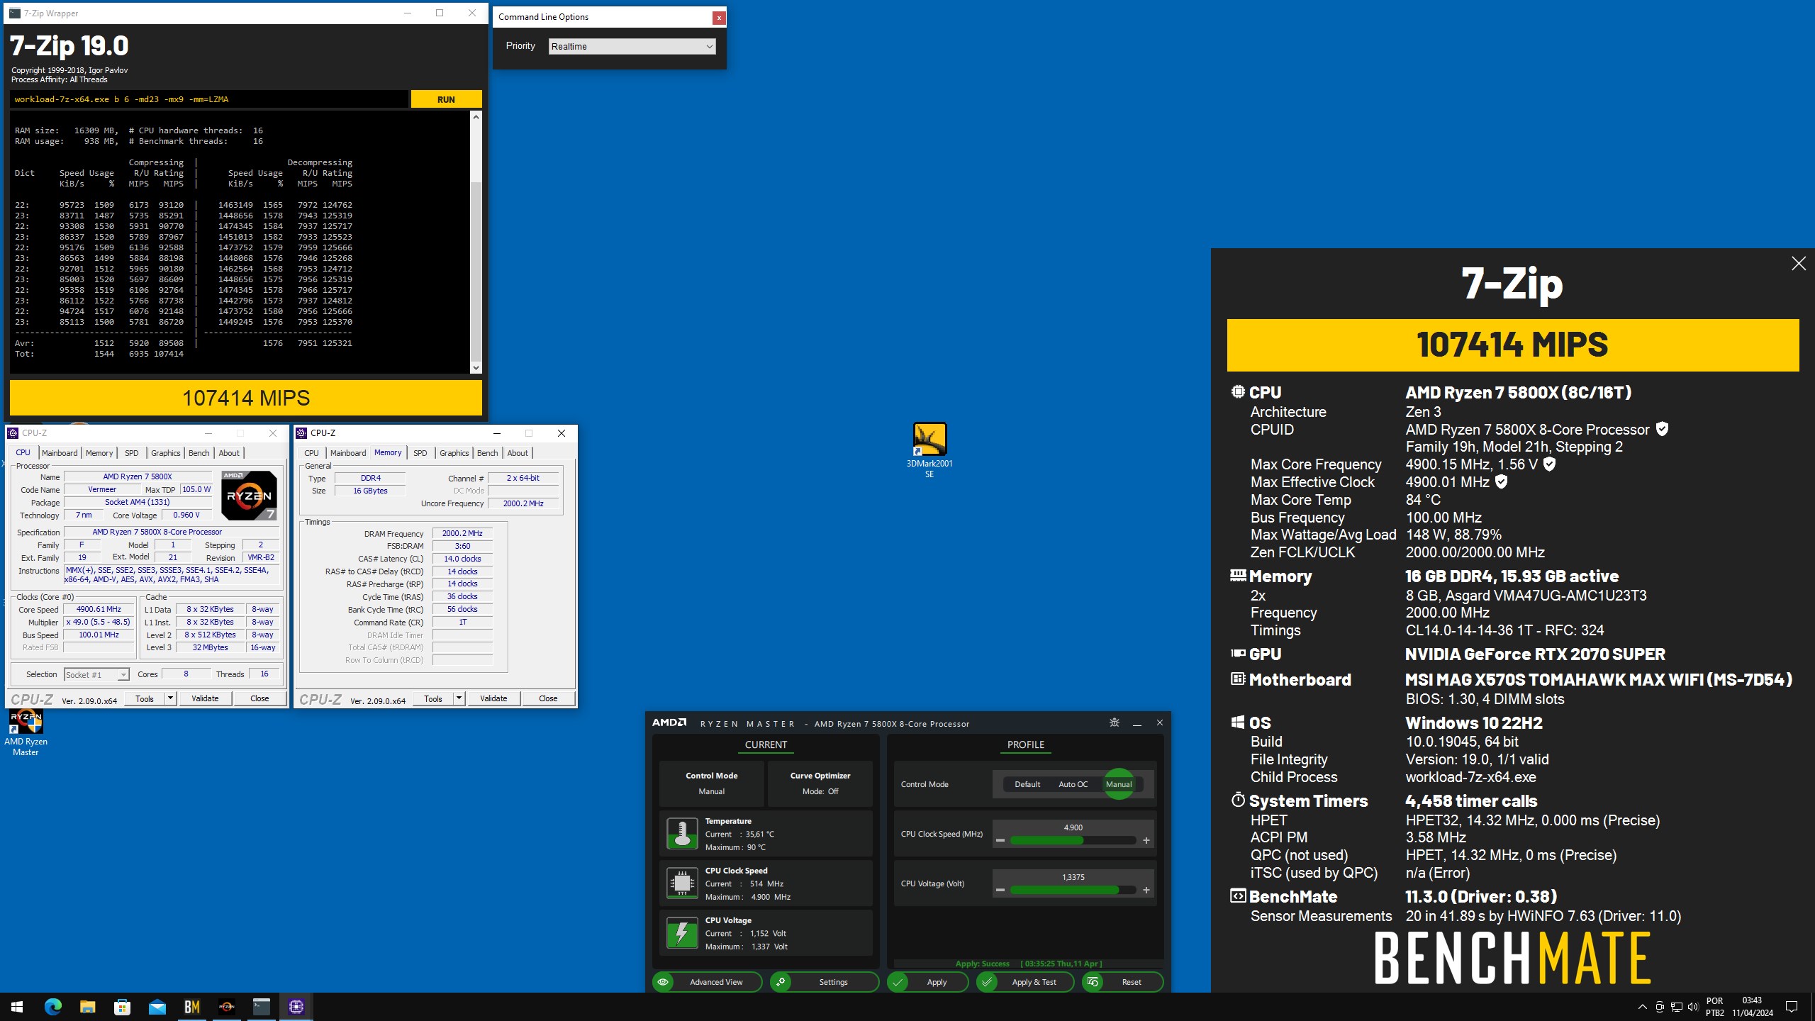Viewport: 1815px width, 1021px height.
Task: Click scroll-up arrow in 7-Zip output
Action: (x=476, y=117)
